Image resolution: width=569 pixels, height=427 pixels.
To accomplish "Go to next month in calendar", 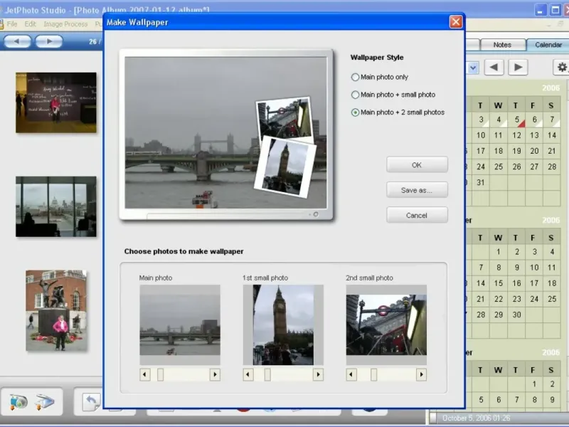I will 518,68.
